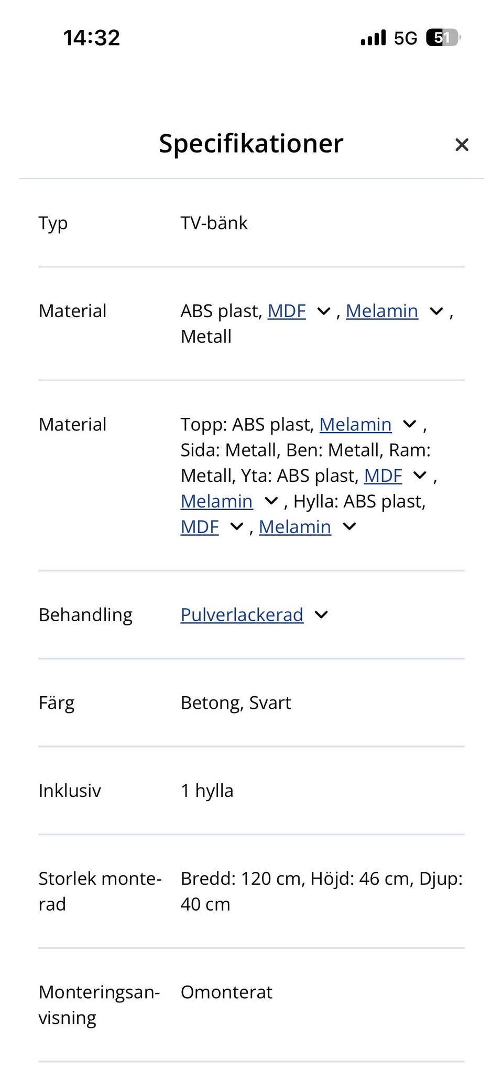The image size is (503, 1091).
Task: Open the MDF link after "ABS plast," in first Material row
Action: pos(287,311)
